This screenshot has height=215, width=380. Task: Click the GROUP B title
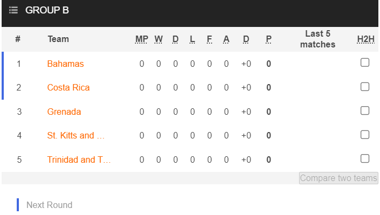pyautogui.click(x=47, y=10)
